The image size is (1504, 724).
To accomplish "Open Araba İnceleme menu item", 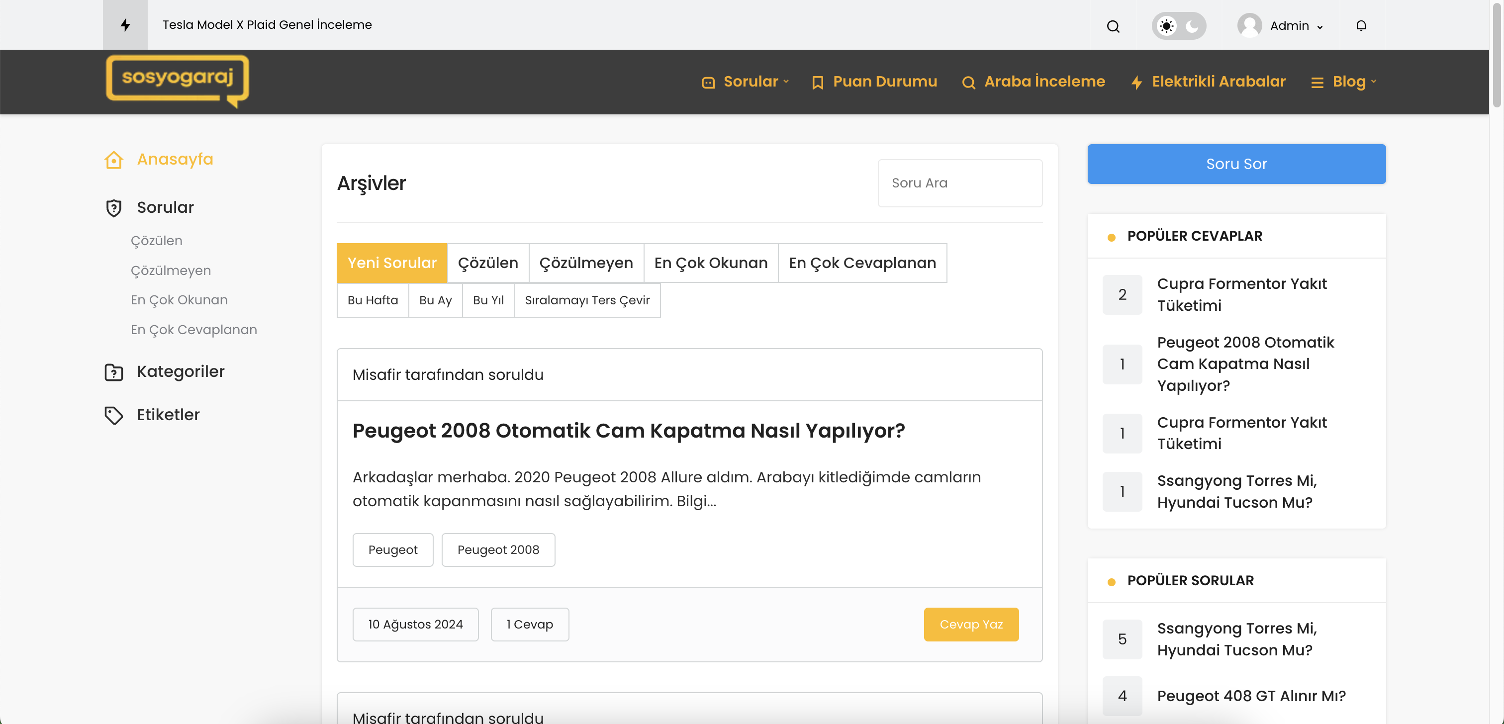I will pos(1044,81).
